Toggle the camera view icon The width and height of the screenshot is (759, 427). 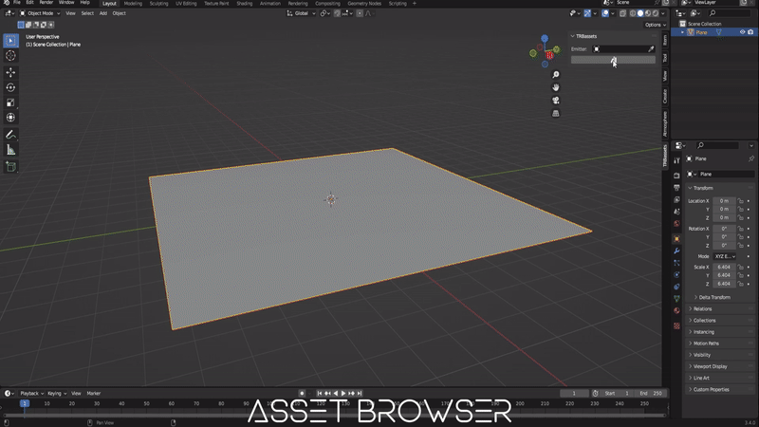tap(556, 101)
